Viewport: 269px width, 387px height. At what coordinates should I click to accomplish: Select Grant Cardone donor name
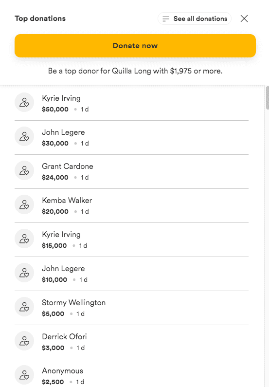68,166
